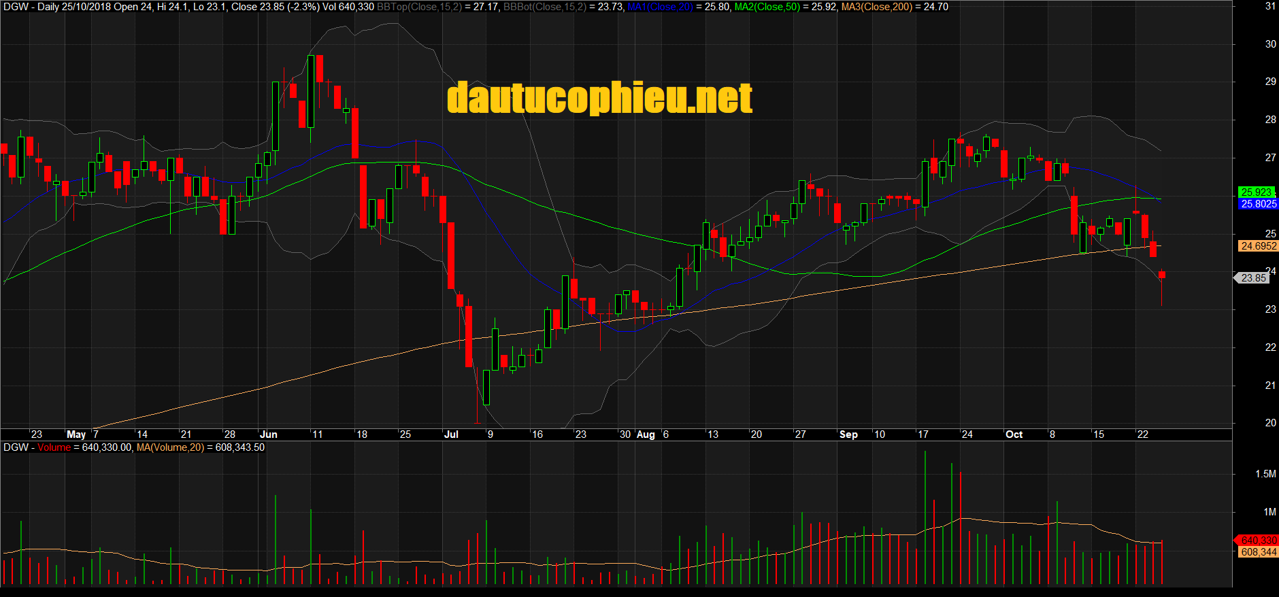Click the BBTop(Close,15,2) indicator label
Screen dimensions: 1279x597
[418, 7]
